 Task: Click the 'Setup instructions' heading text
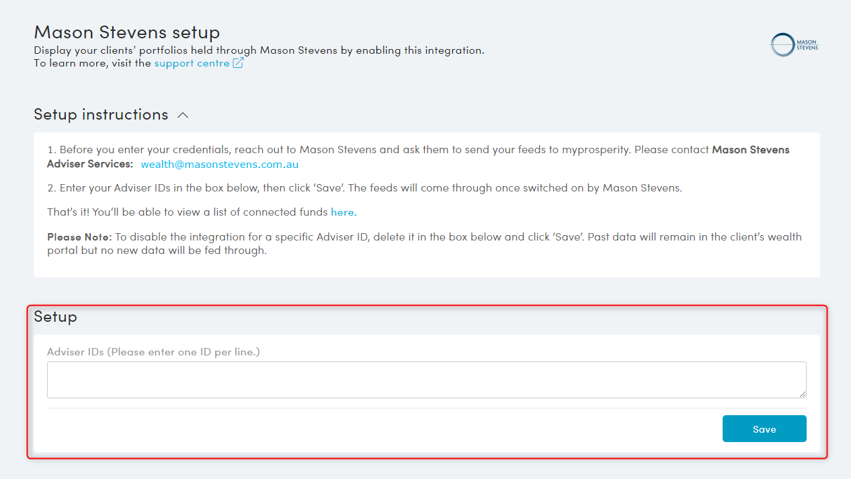coord(101,114)
